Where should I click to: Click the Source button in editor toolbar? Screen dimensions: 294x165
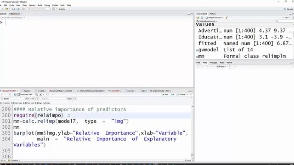tap(181, 94)
